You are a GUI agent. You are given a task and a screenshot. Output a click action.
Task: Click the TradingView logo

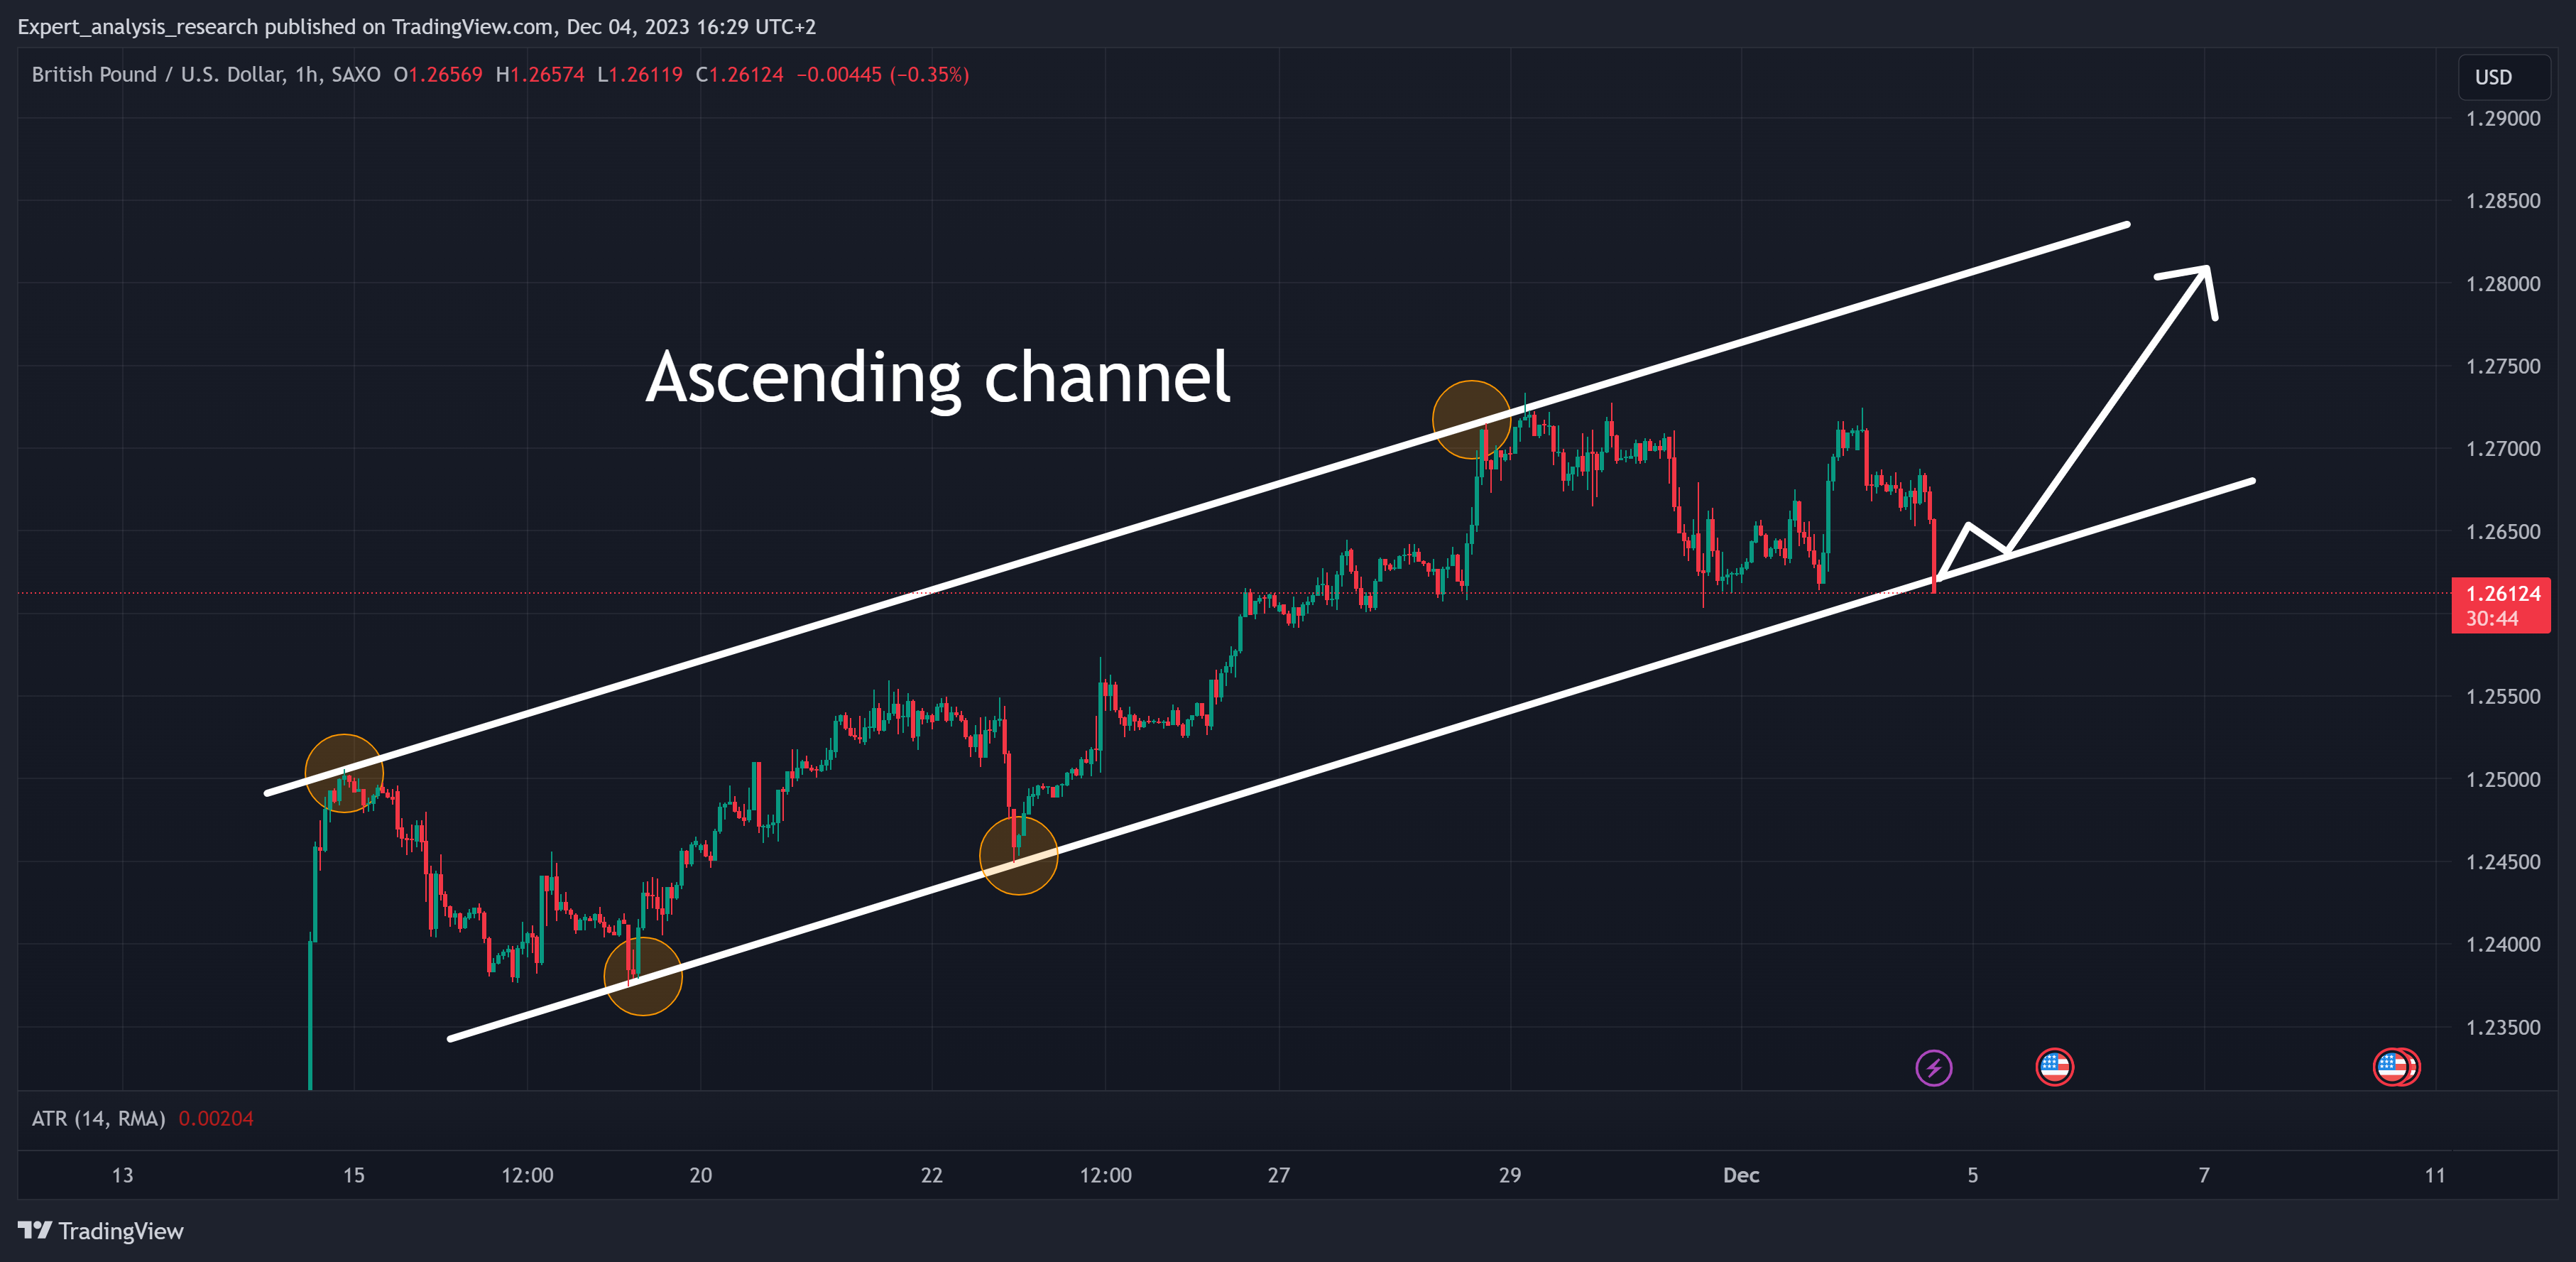click(101, 1231)
